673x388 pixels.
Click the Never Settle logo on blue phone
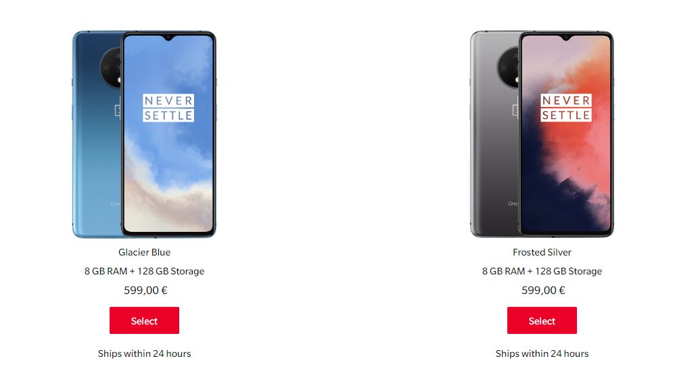(168, 108)
